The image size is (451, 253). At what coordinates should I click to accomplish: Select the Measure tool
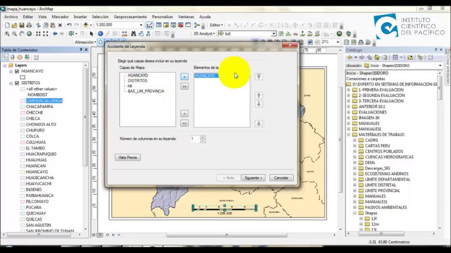point(124,34)
